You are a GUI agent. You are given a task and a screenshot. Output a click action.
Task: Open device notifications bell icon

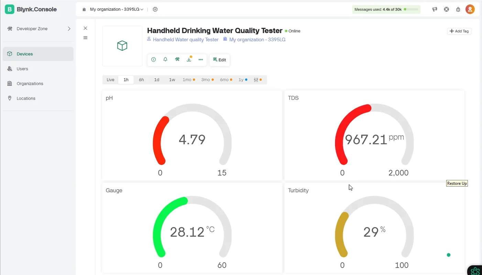pyautogui.click(x=165, y=60)
